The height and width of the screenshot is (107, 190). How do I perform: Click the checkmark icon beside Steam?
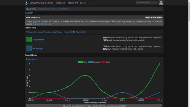pyautogui.click(x=56, y=32)
